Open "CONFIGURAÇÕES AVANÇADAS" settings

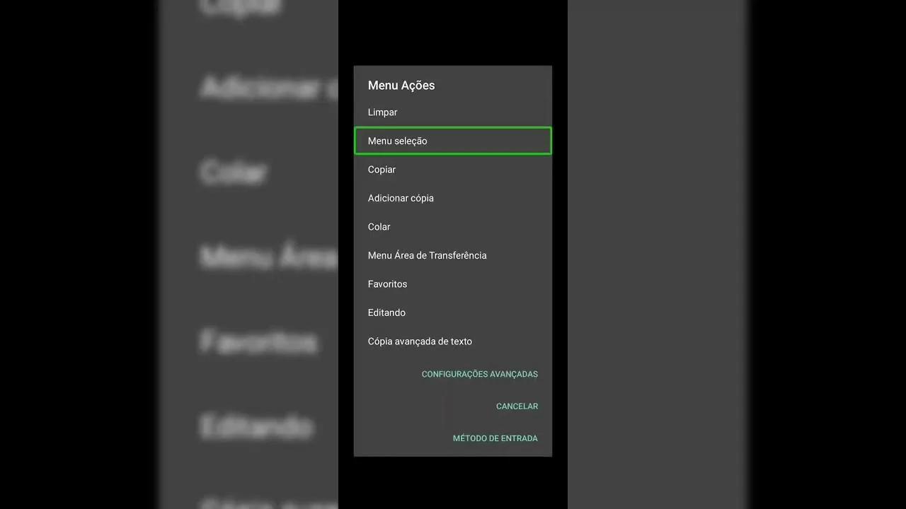tap(479, 374)
